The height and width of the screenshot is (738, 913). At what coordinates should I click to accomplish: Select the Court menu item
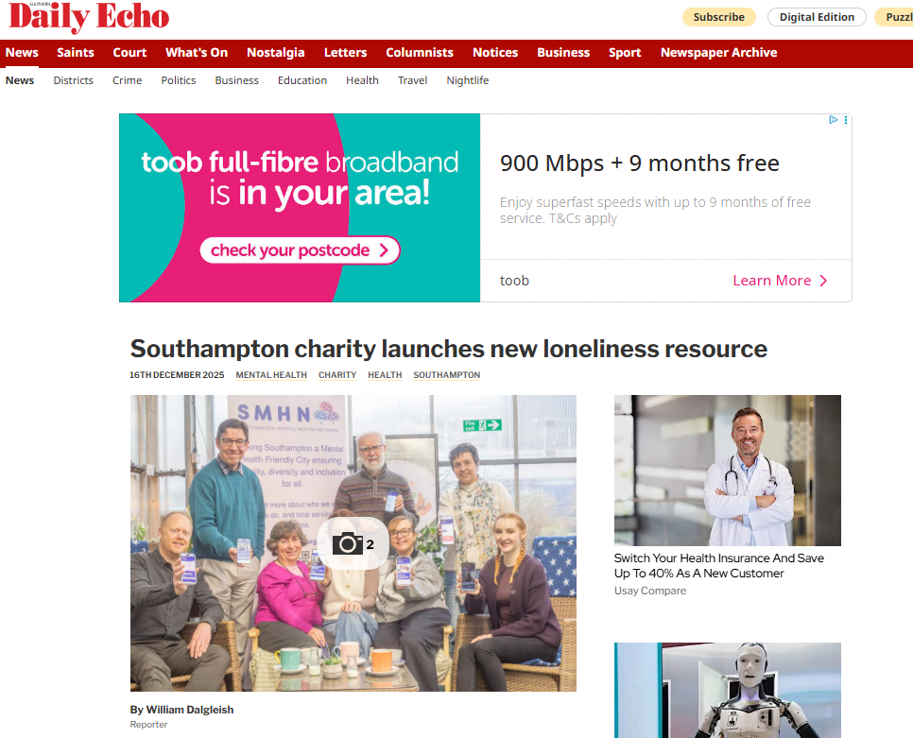[x=129, y=52]
